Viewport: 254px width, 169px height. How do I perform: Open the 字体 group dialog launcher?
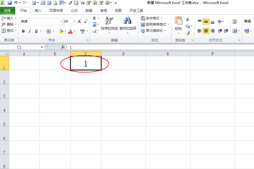[x=88, y=40]
